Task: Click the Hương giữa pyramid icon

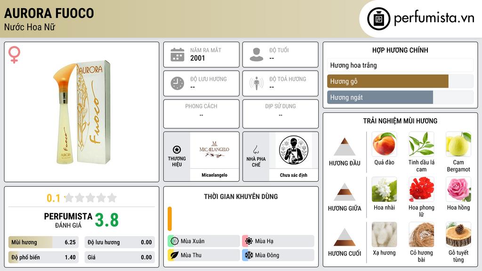Action: 345,192
